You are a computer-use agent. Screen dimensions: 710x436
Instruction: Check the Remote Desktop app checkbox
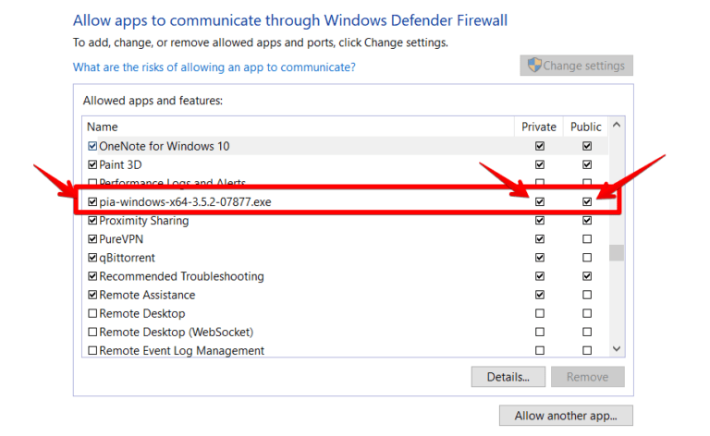[92, 313]
